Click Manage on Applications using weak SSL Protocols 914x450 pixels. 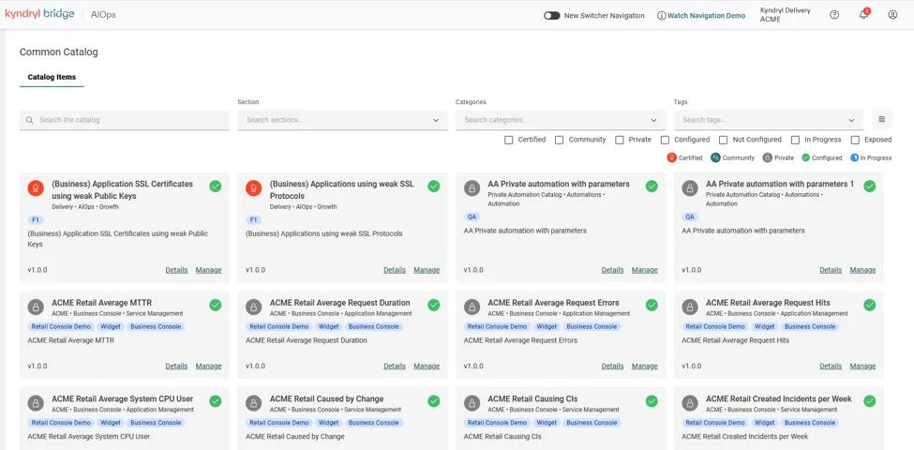427,270
